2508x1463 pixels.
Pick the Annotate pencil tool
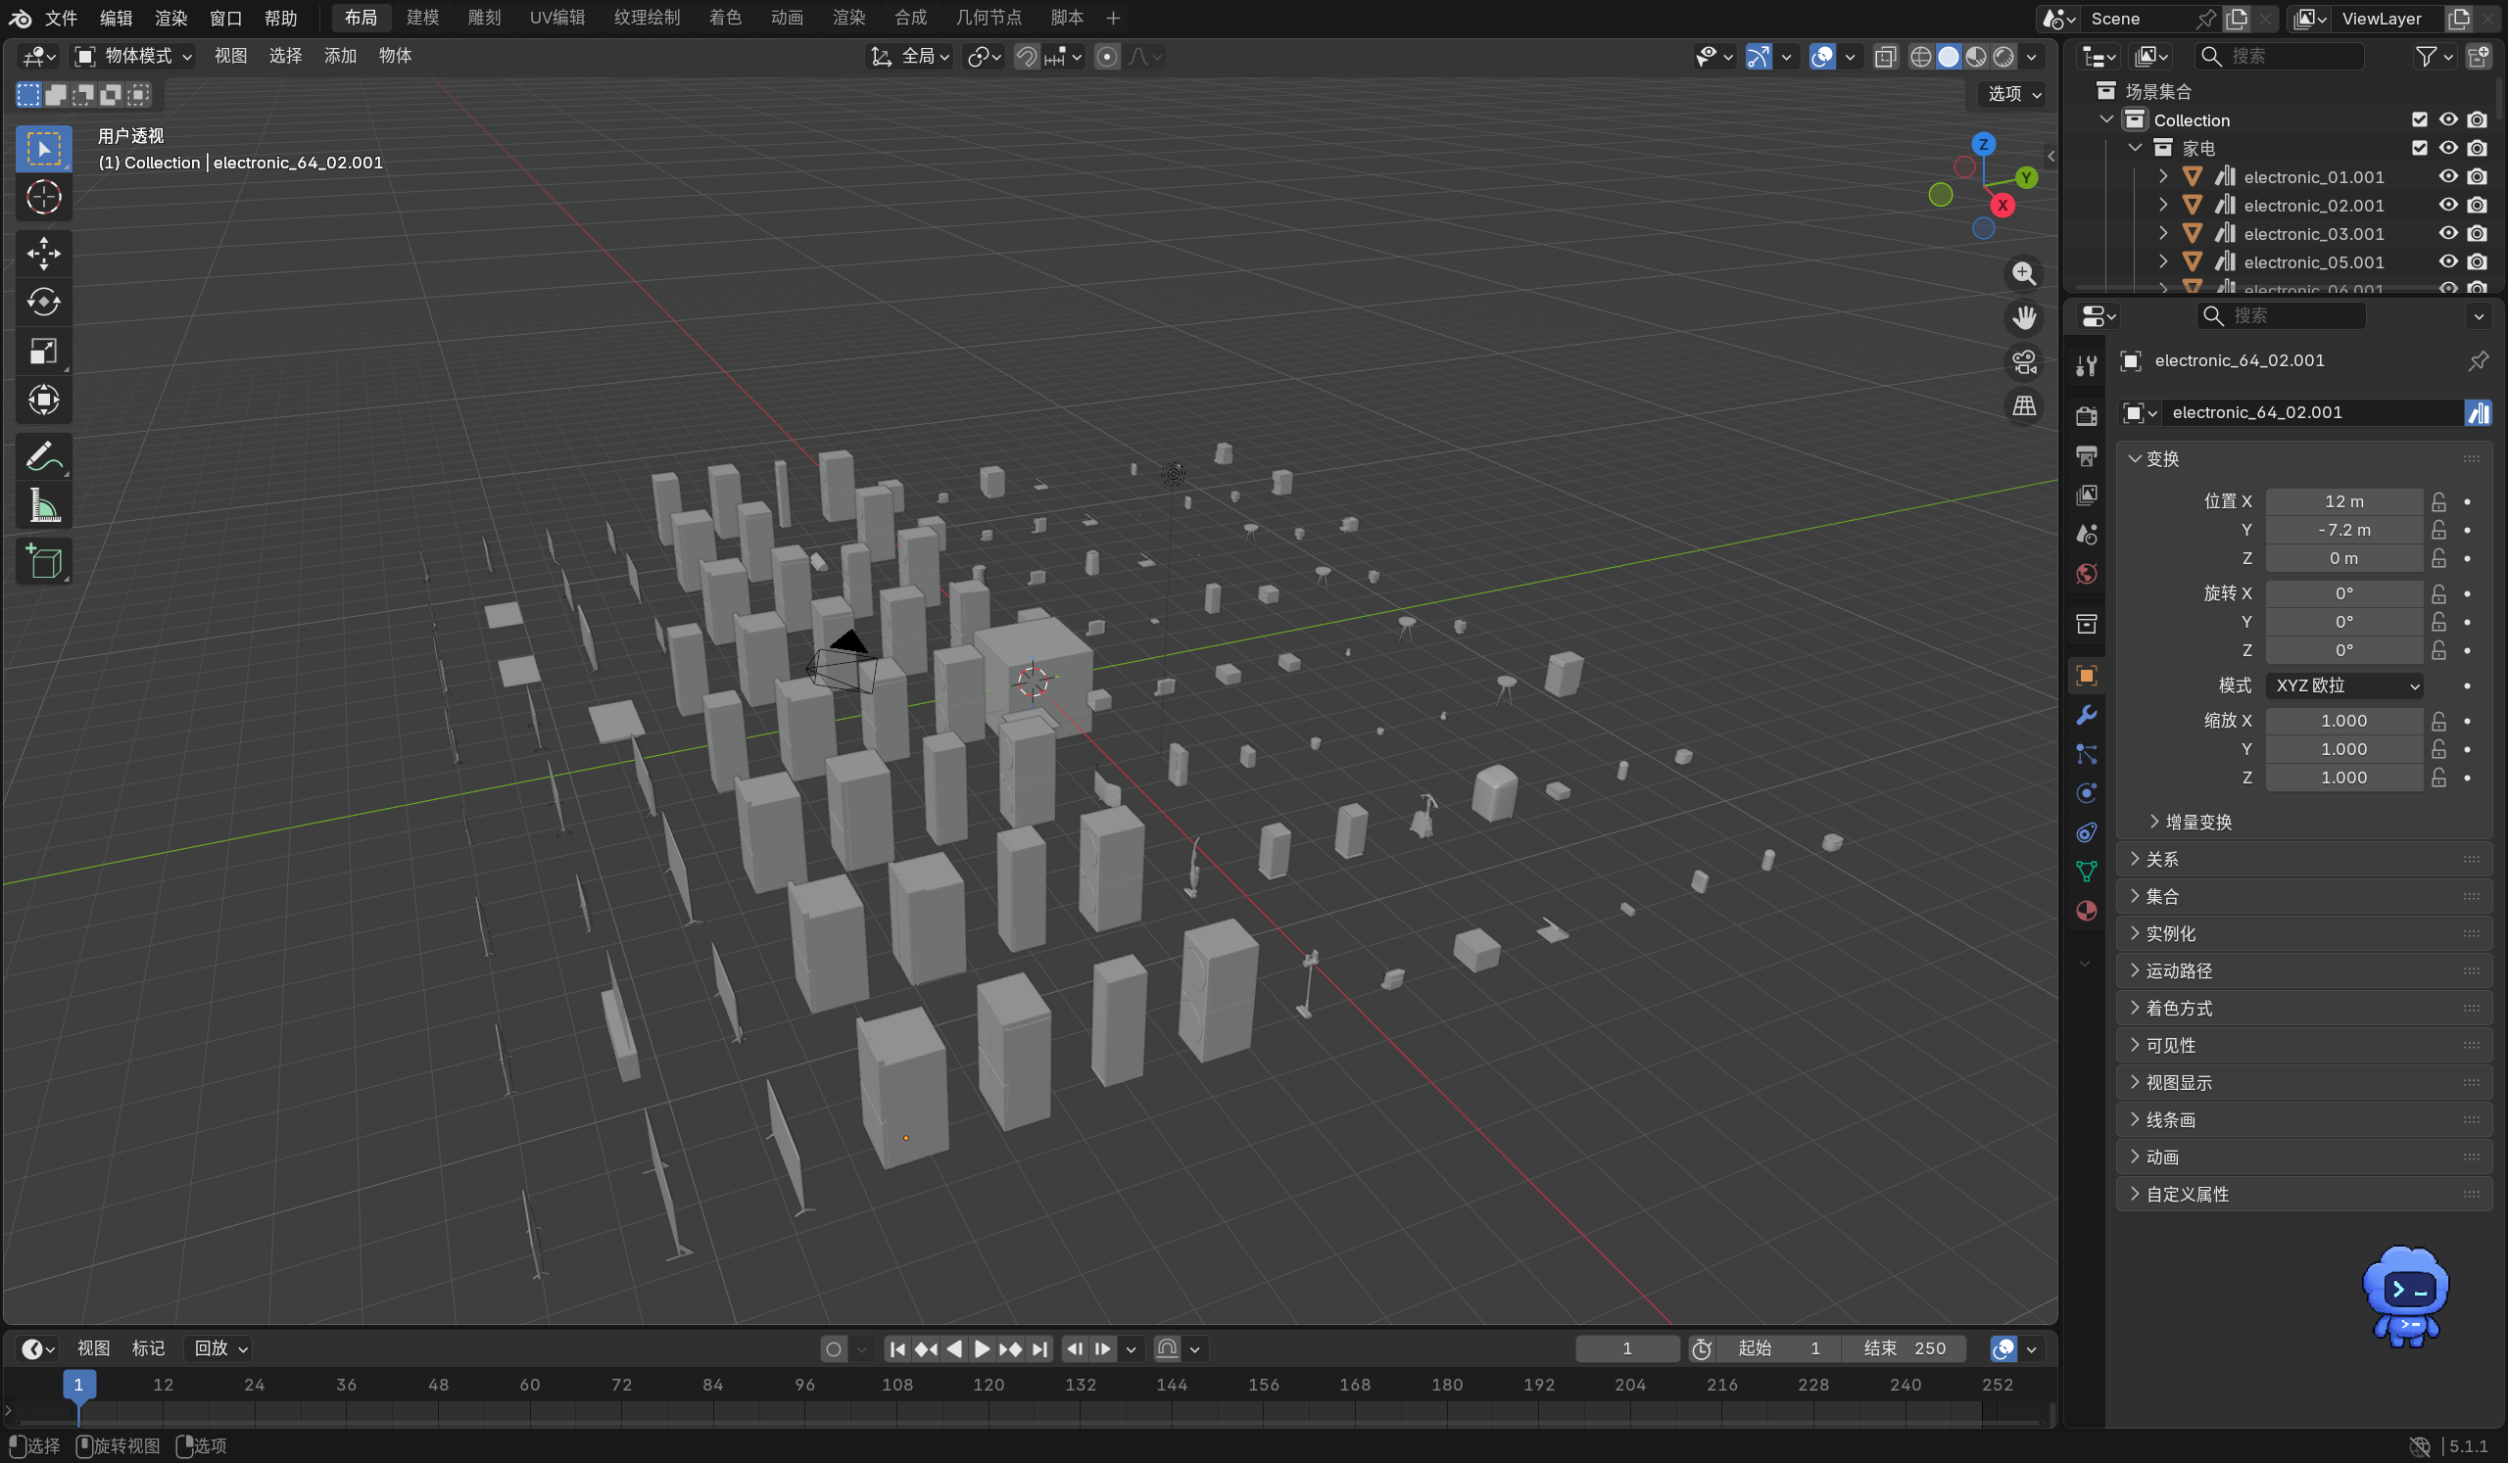point(44,456)
